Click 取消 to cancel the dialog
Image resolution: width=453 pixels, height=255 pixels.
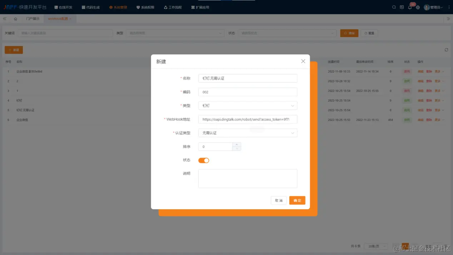tap(279, 201)
